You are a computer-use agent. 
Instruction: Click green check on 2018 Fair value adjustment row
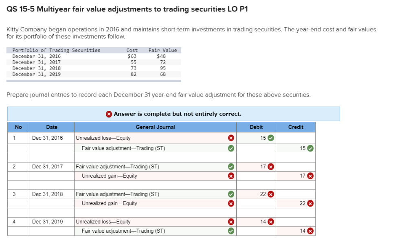[x=231, y=194]
